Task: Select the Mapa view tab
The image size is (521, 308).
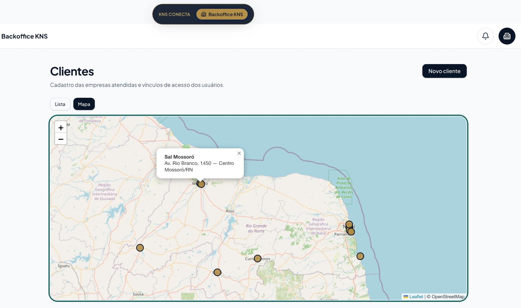Action: click(84, 104)
